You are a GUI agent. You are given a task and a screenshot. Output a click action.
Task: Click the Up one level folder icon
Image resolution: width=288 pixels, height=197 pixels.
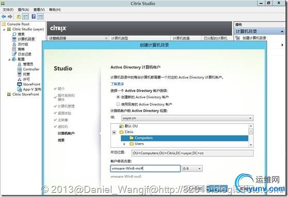pos(19,16)
